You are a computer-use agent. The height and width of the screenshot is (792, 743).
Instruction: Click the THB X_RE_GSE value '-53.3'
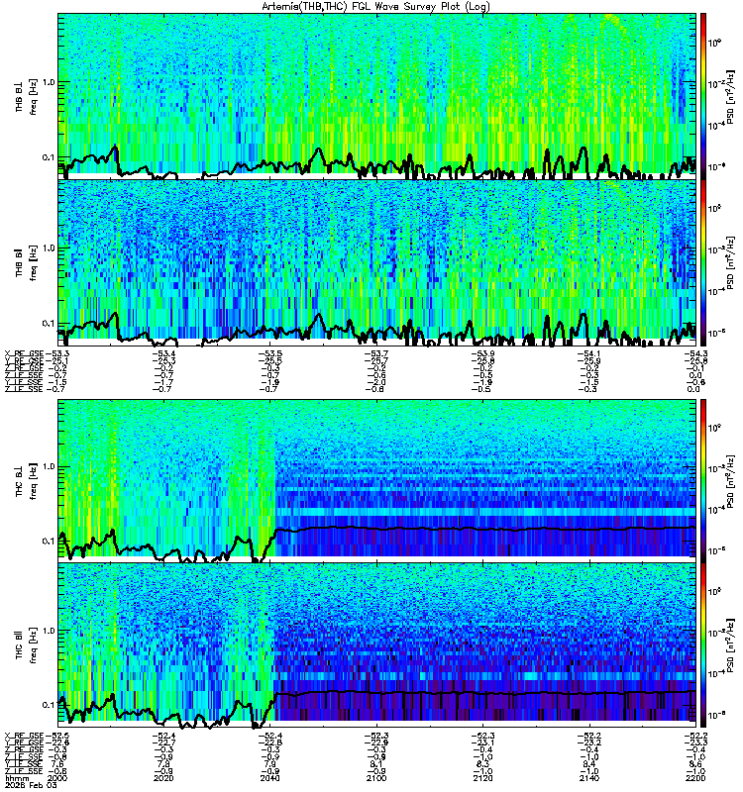point(56,353)
